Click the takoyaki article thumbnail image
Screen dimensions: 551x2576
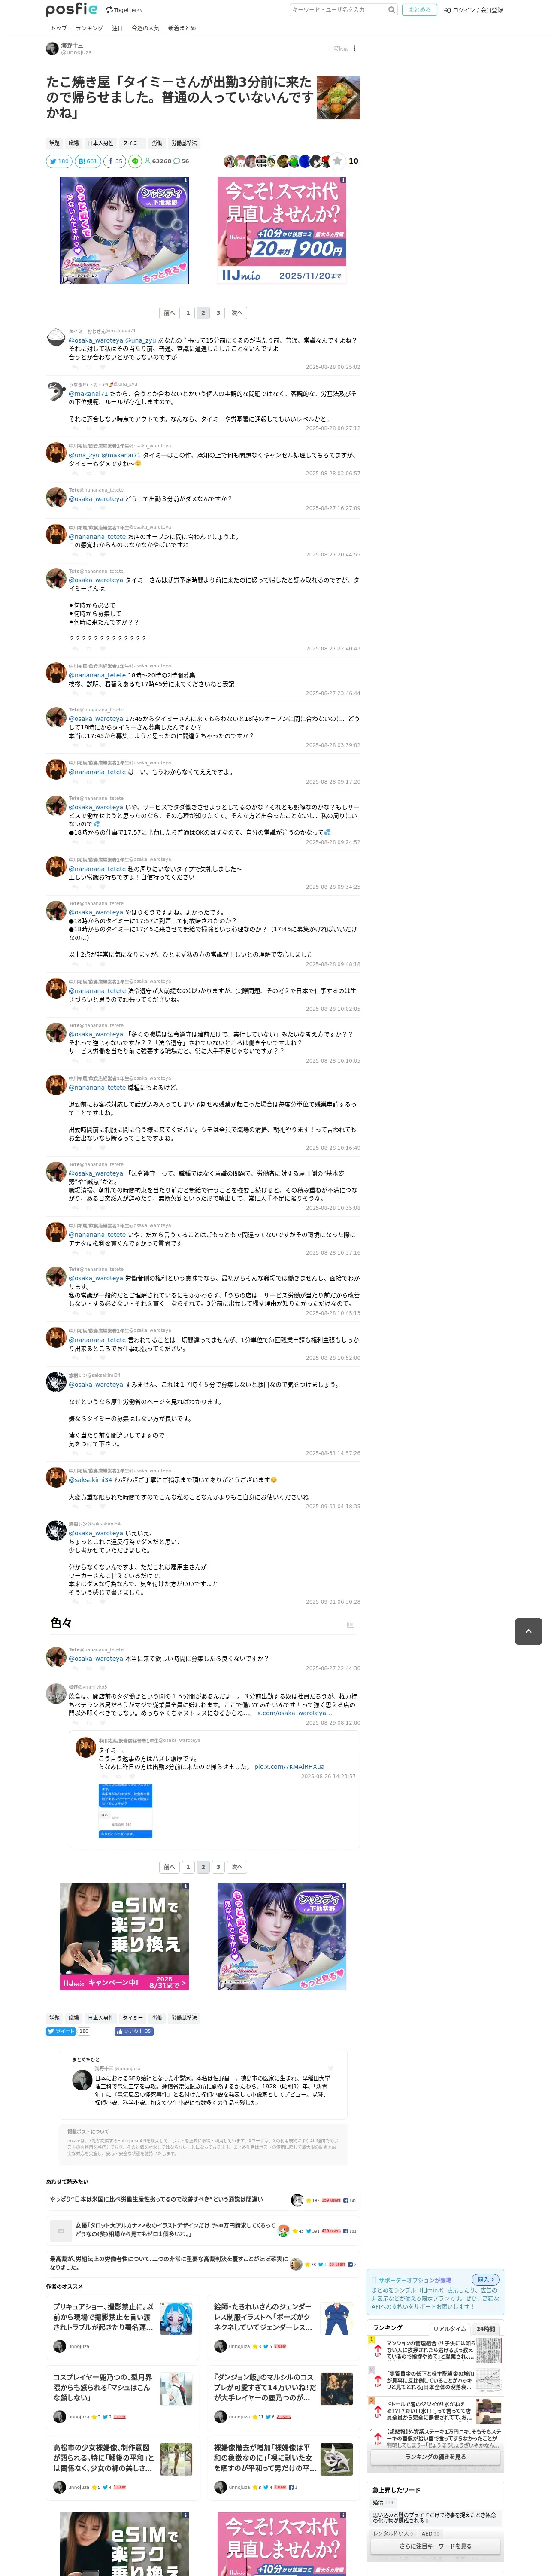coord(338,98)
